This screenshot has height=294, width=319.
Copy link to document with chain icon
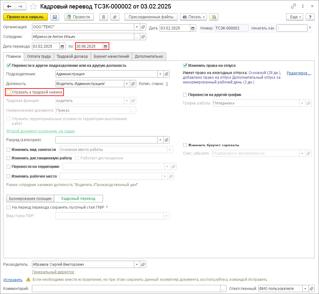(293, 6)
